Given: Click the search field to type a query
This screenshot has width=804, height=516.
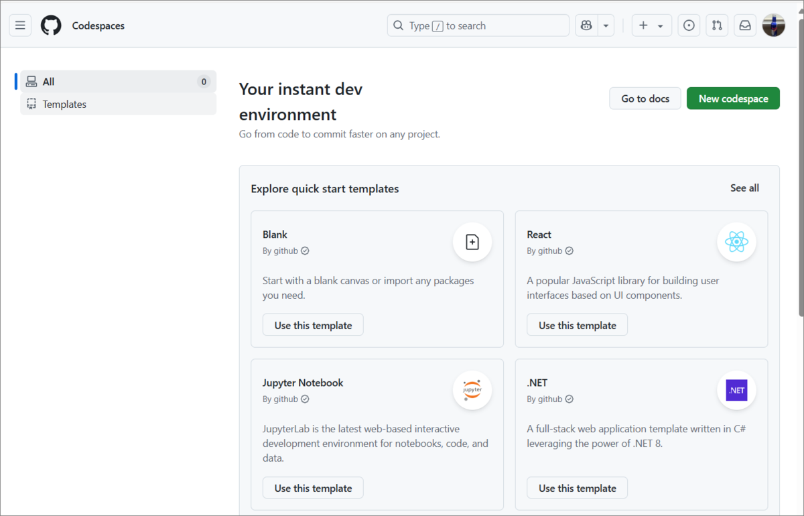Looking at the screenshot, I should click(478, 25).
